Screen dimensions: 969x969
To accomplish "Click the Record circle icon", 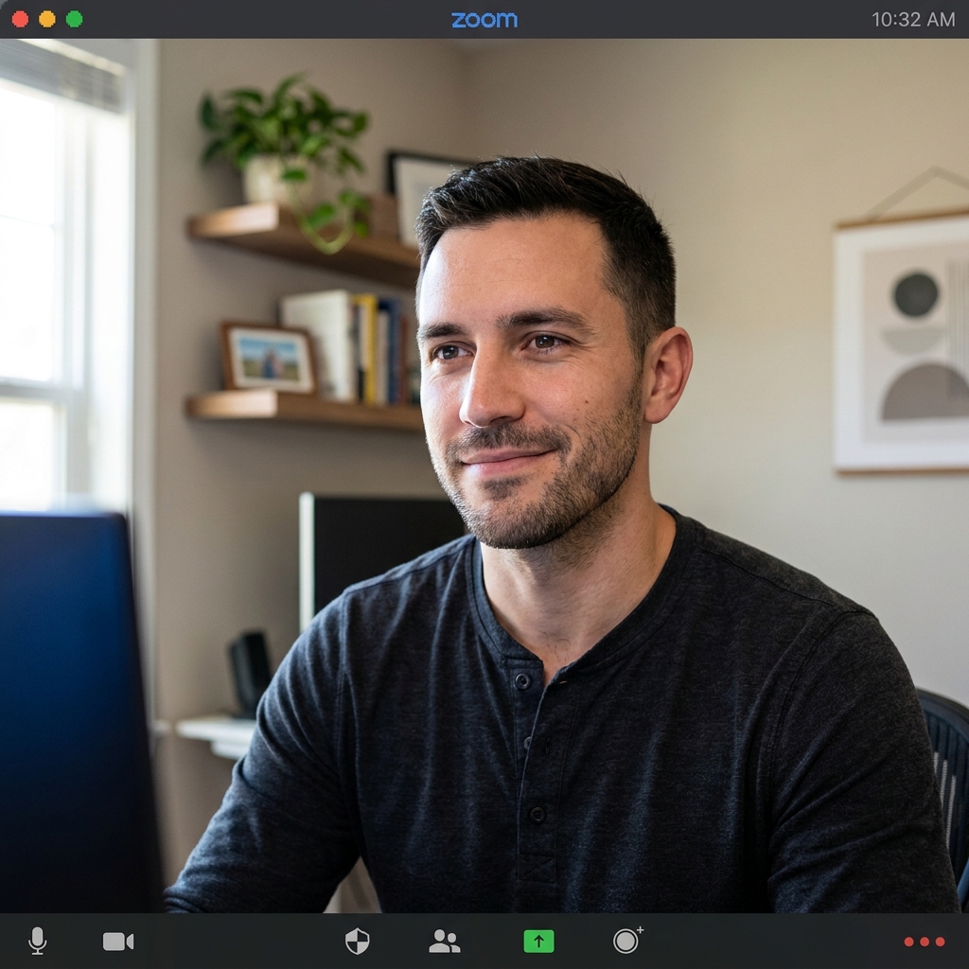I will 625,941.
